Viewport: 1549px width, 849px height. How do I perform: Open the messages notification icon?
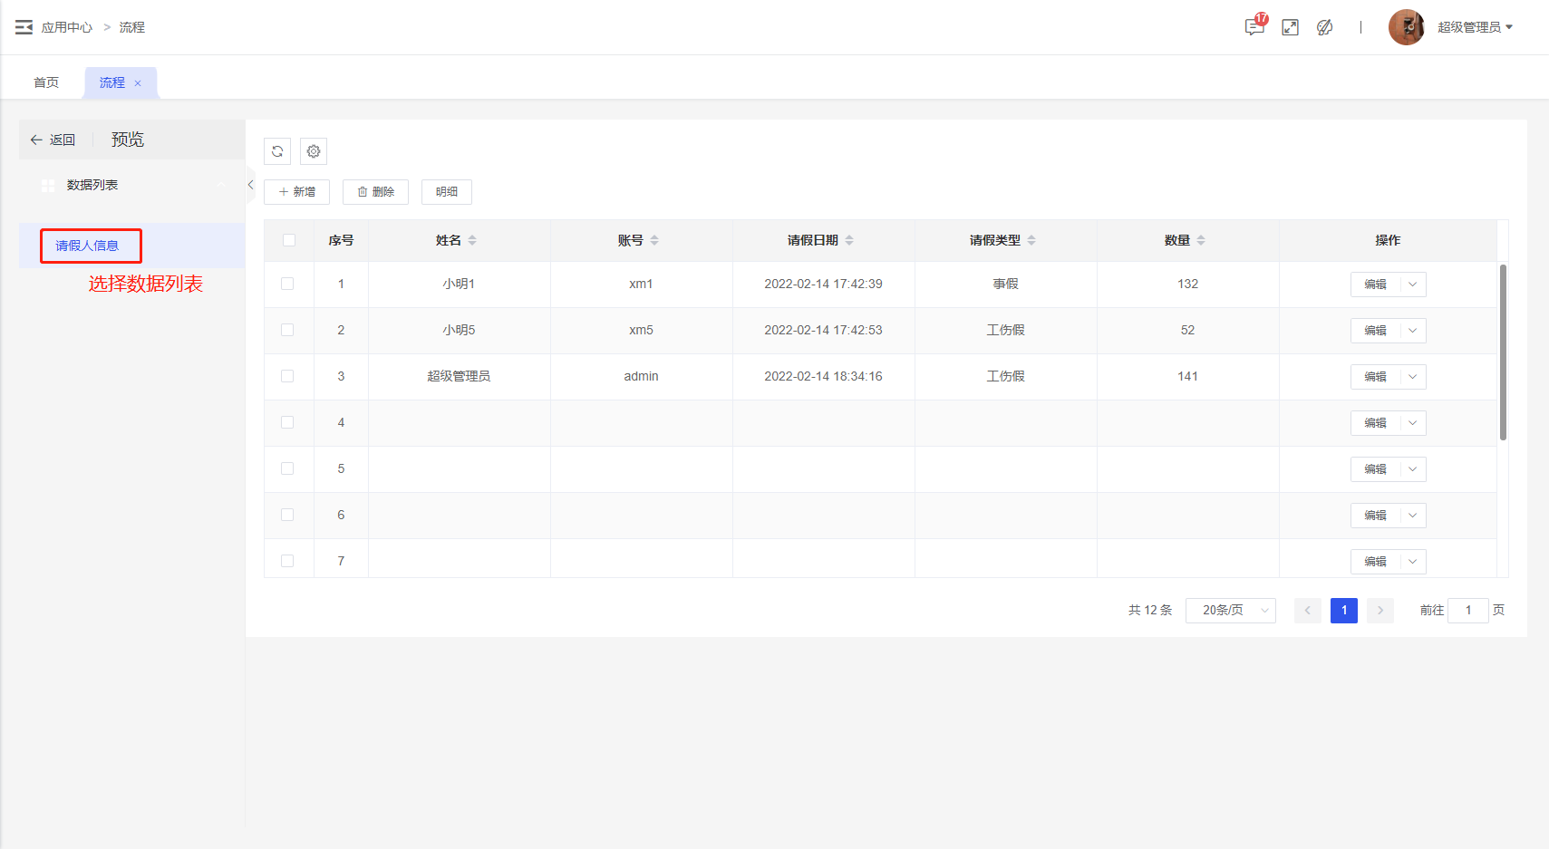[1254, 27]
